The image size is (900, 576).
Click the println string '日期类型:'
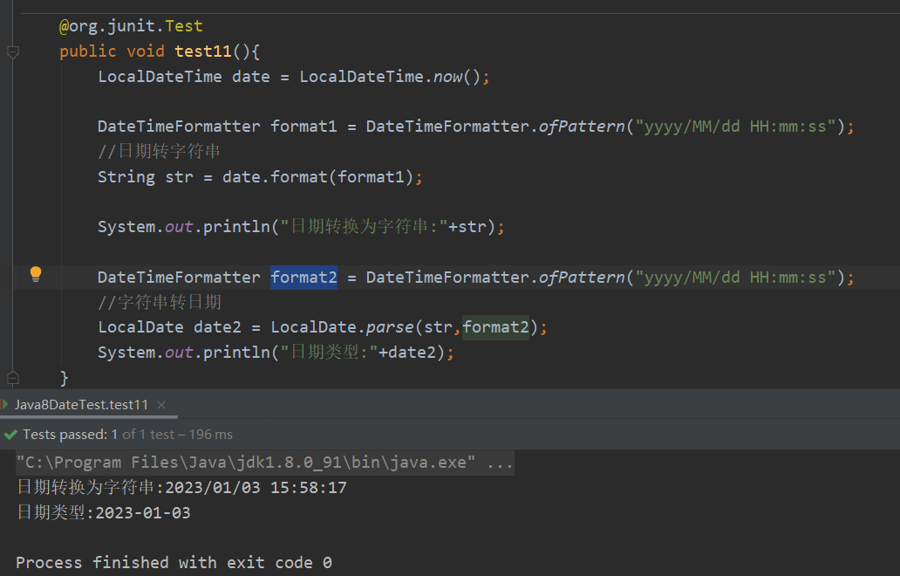(328, 352)
